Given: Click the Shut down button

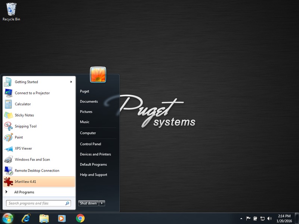Looking at the screenshot, I should click(88, 203).
